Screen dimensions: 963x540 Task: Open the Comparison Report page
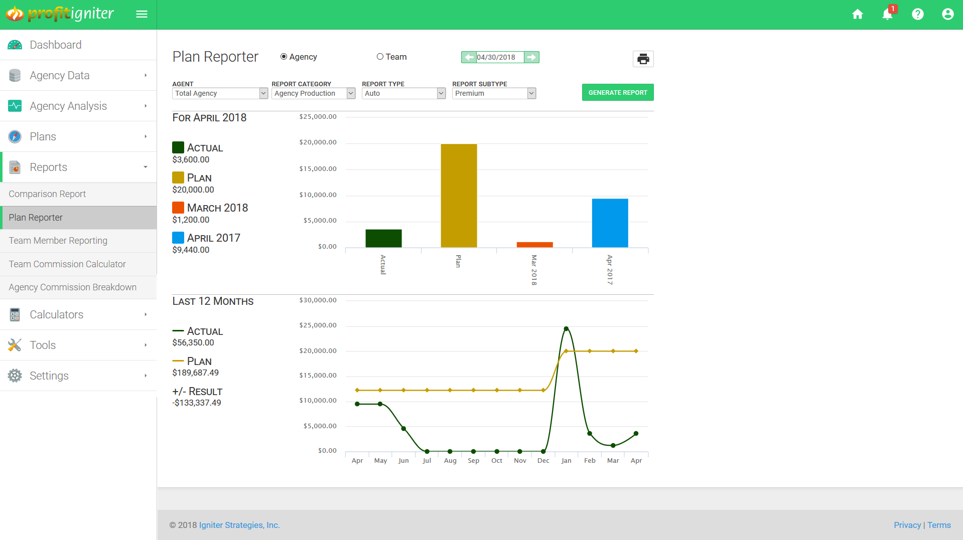47,194
